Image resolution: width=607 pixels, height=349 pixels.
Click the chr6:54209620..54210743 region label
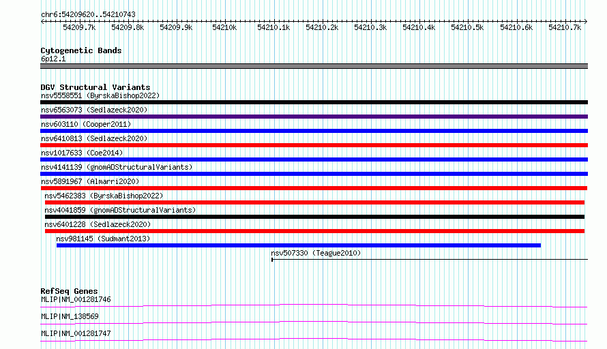(88, 15)
